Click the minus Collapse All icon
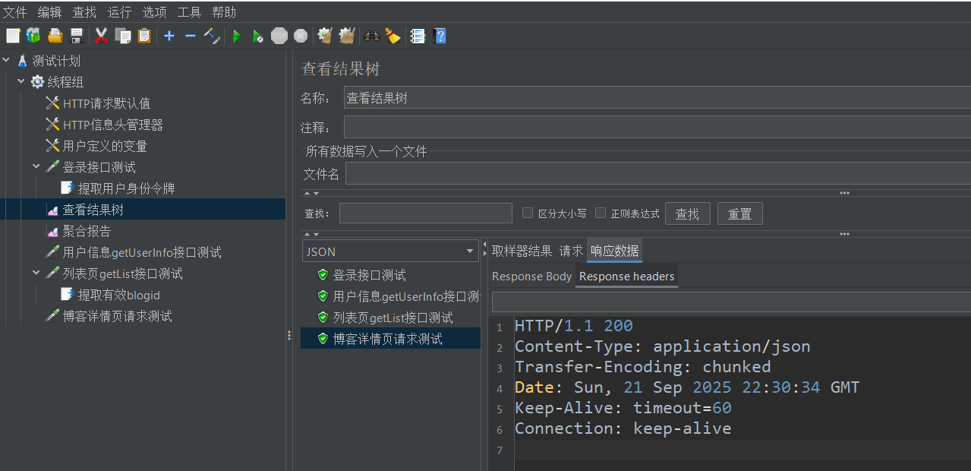This screenshot has height=471, width=971. [x=191, y=36]
